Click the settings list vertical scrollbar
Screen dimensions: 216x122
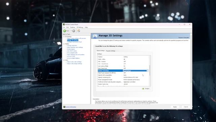[x=150, y=71]
